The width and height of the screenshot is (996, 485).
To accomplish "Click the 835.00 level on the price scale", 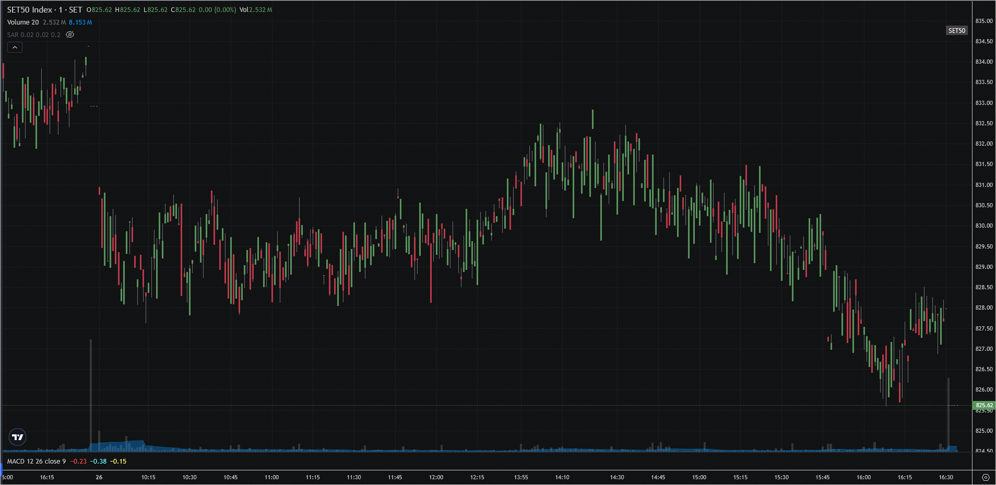I will coord(984,21).
